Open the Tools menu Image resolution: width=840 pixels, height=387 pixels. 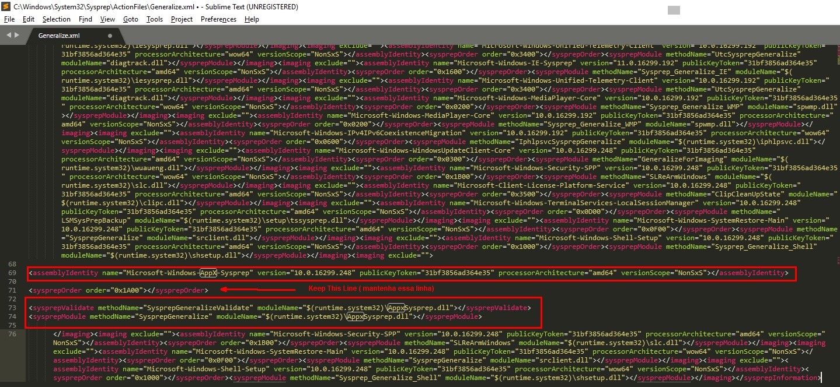[155, 19]
